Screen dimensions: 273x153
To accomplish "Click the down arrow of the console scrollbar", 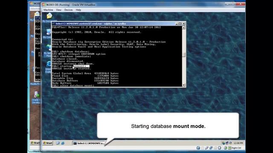I will 183,85.
